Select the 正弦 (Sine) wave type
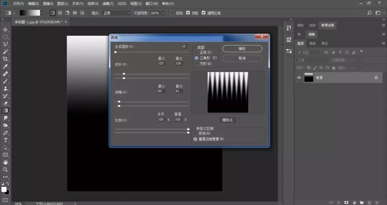 pyautogui.click(x=196, y=52)
